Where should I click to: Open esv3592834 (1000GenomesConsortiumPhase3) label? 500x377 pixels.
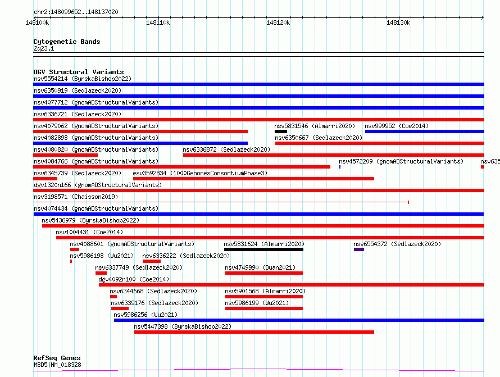coord(200,173)
